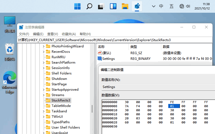Select SessionInfo tree key
The image size is (215, 134).
[x=61, y=68]
